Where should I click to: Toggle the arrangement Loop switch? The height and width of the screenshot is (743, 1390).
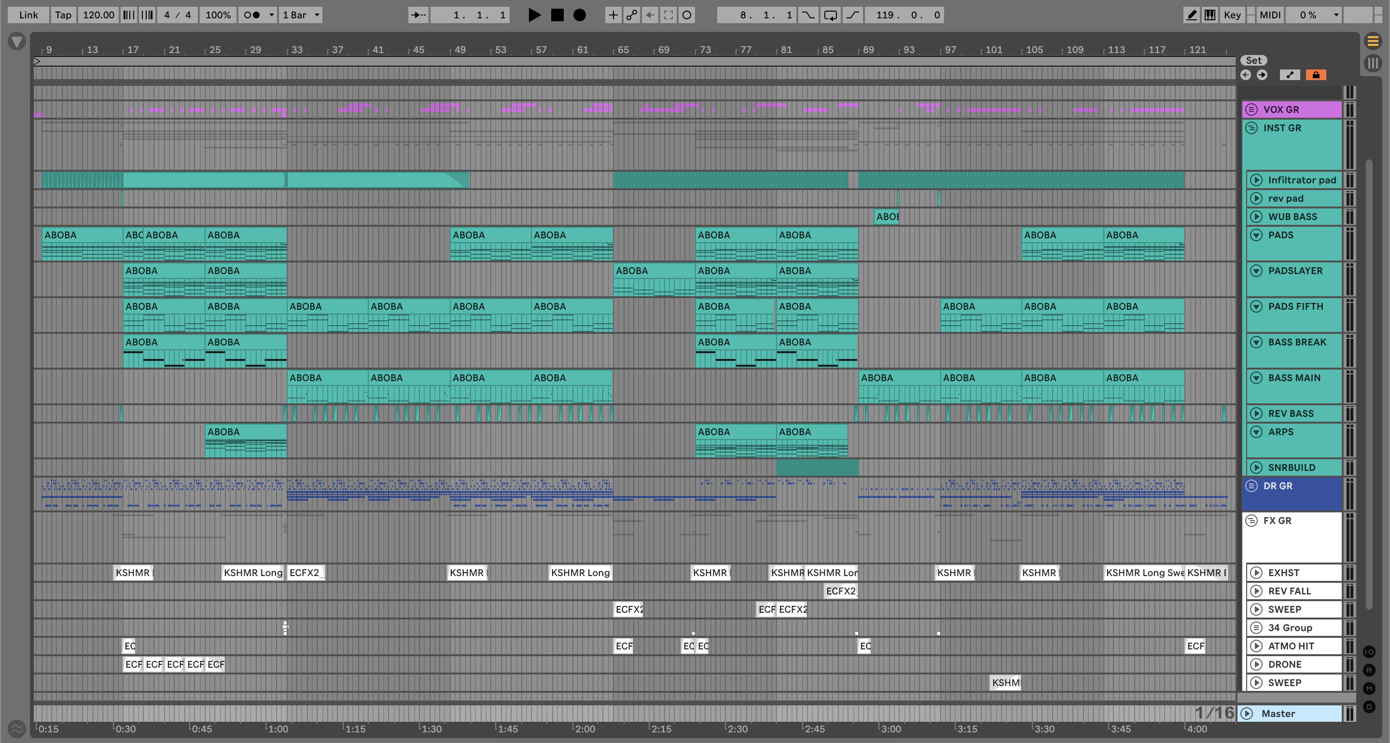pos(831,15)
